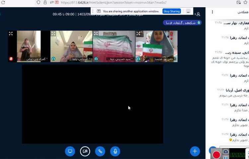Hide the sharing notification bar
Screen dimensions: 249x159
coord(188,11)
